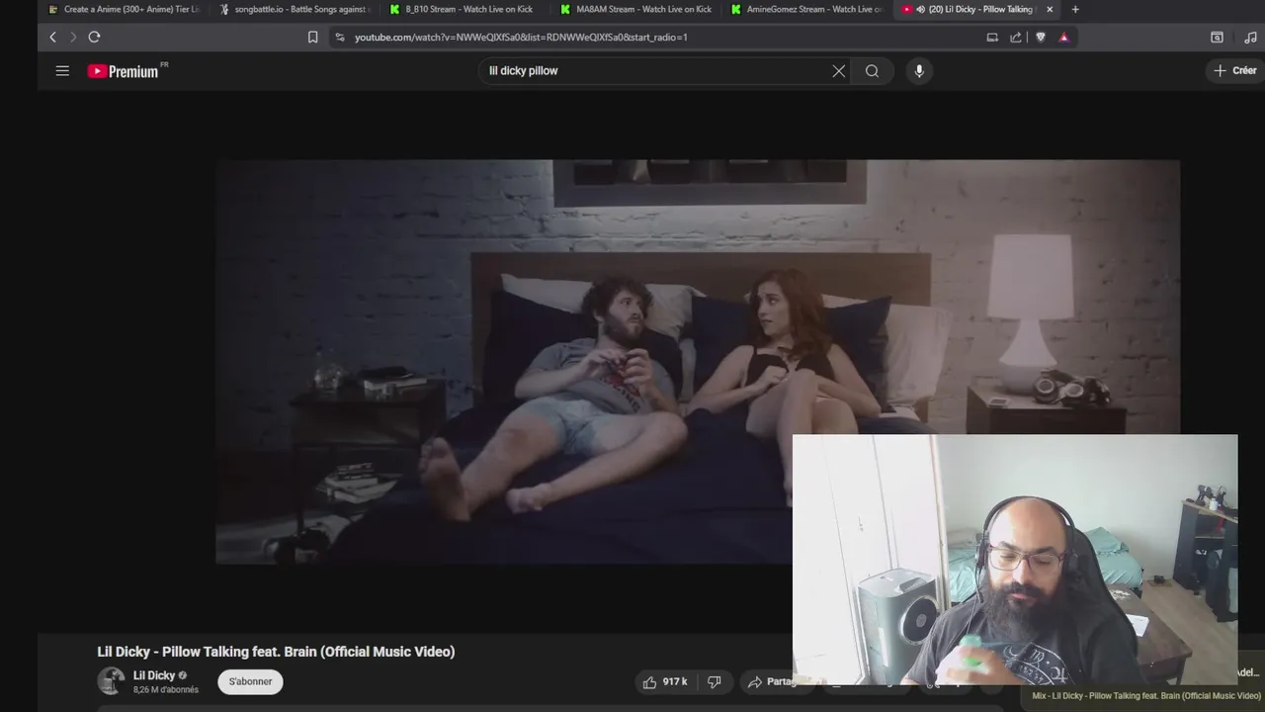Screen dimensions: 1265x712
Task: Open site info icon in address bar
Action: 340,37
